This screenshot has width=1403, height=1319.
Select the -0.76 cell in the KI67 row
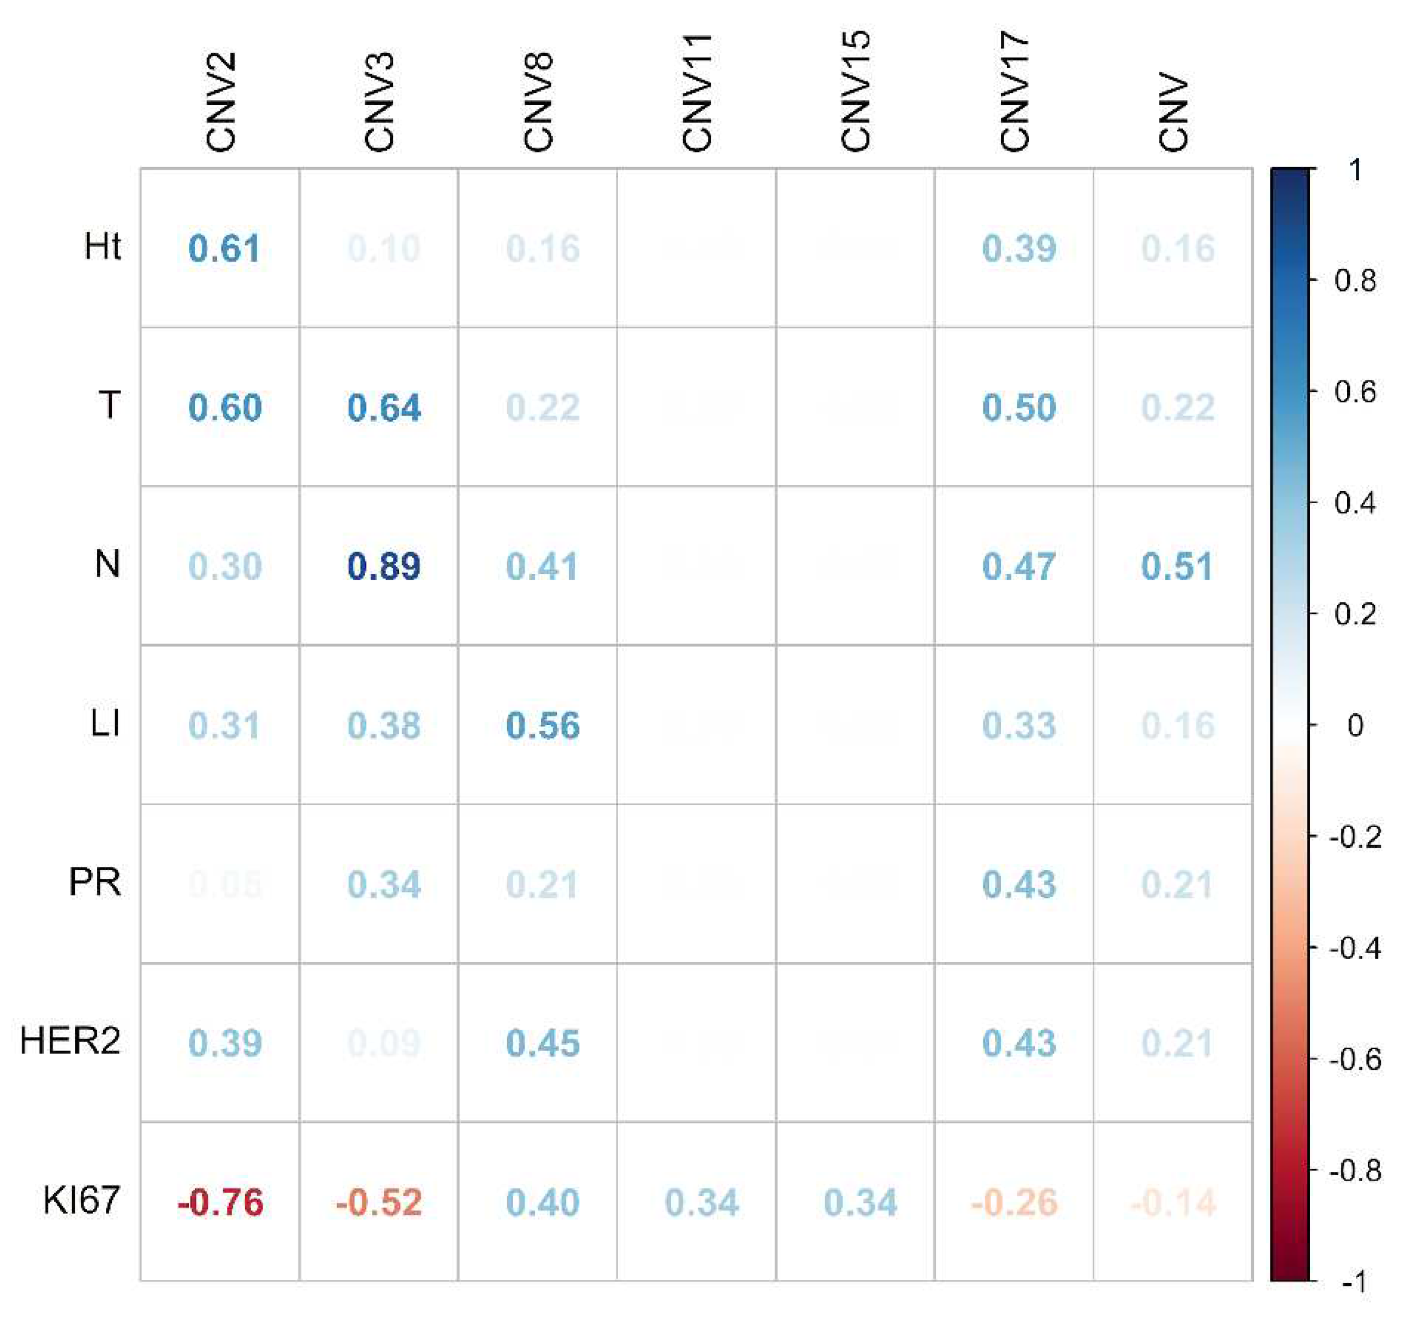click(221, 1202)
